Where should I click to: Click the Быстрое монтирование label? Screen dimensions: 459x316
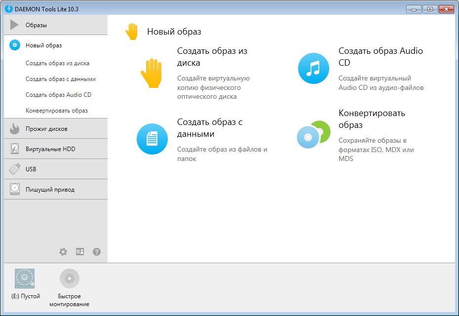pos(70,300)
